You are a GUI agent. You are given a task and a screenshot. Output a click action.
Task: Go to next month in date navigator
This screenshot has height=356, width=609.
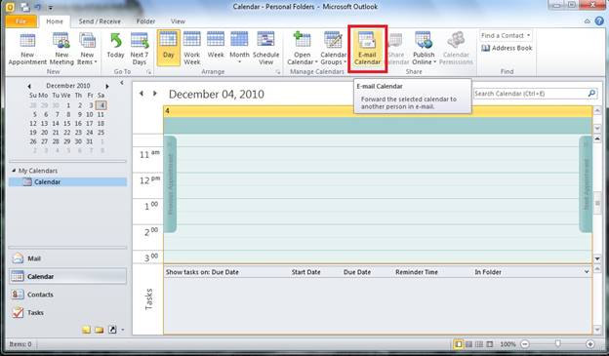tap(107, 86)
